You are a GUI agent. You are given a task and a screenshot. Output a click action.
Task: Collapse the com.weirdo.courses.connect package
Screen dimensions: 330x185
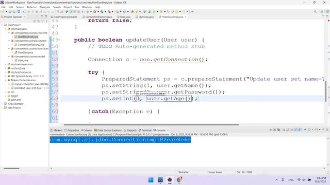[x=9, y=41]
